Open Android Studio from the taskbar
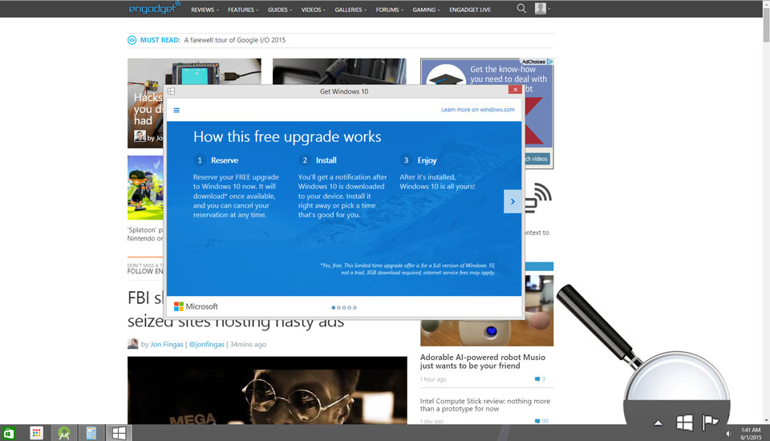770x441 pixels. coord(64,433)
